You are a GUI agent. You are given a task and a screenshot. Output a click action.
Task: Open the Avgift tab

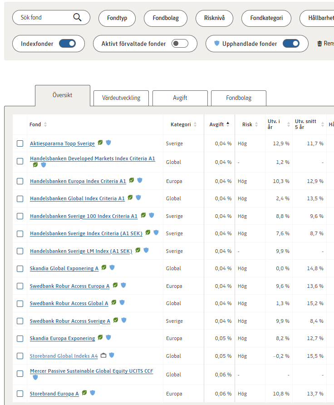coord(180,98)
